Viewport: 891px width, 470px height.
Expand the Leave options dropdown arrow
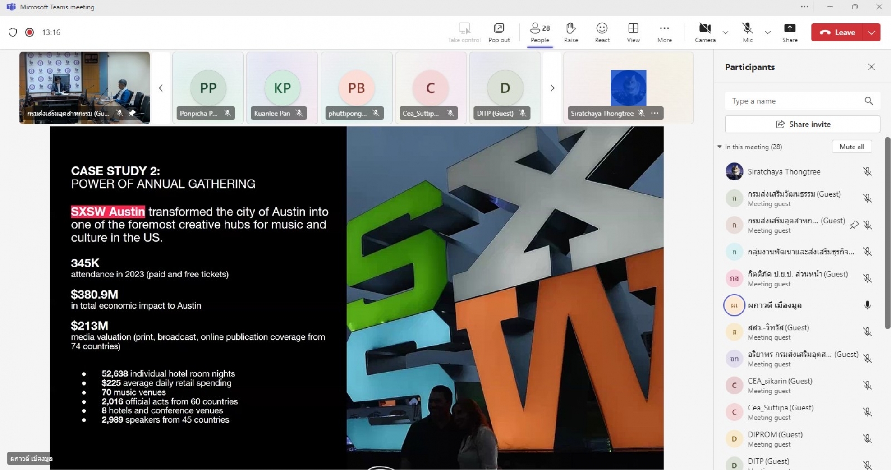871,32
